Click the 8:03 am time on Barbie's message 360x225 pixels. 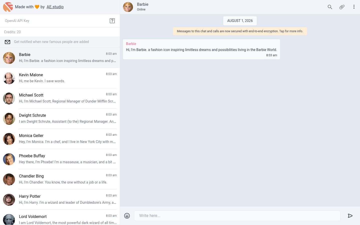[x=271, y=55]
